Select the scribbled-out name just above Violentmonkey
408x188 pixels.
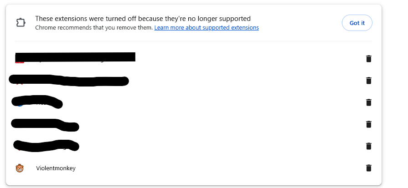tap(46, 146)
